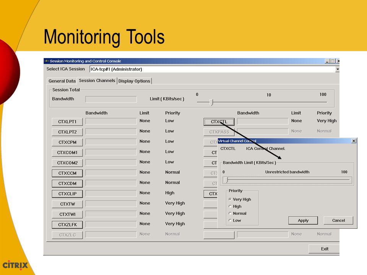Viewport: 367px width, 275px height.
Task: Click the CTXCTL priority 'Very High' text
Action: click(x=327, y=121)
